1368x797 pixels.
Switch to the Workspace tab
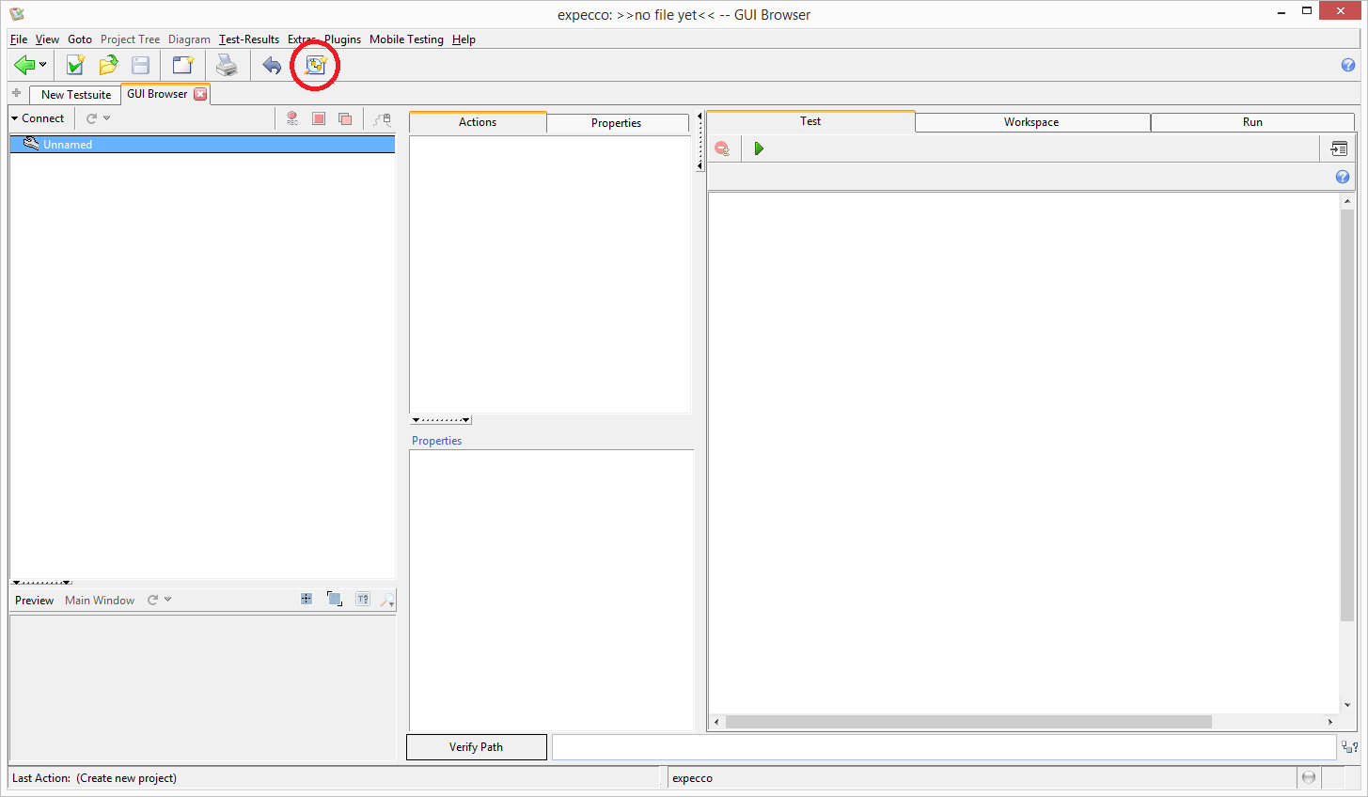(1031, 122)
